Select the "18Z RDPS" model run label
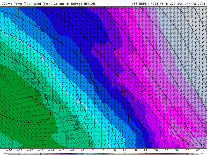The image size is (207, 155). tap(139, 4)
